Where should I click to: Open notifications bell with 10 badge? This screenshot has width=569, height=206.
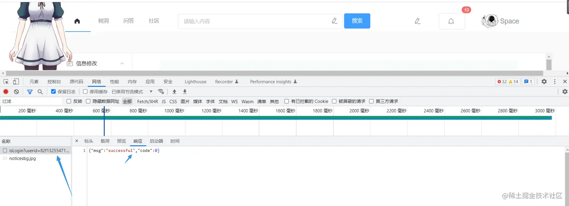point(452,21)
